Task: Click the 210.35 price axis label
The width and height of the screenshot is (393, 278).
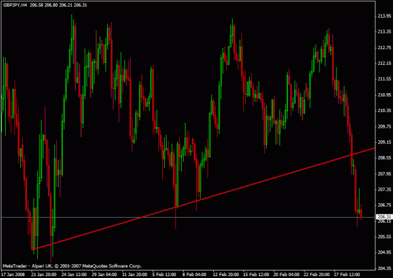Action: tap(384, 111)
